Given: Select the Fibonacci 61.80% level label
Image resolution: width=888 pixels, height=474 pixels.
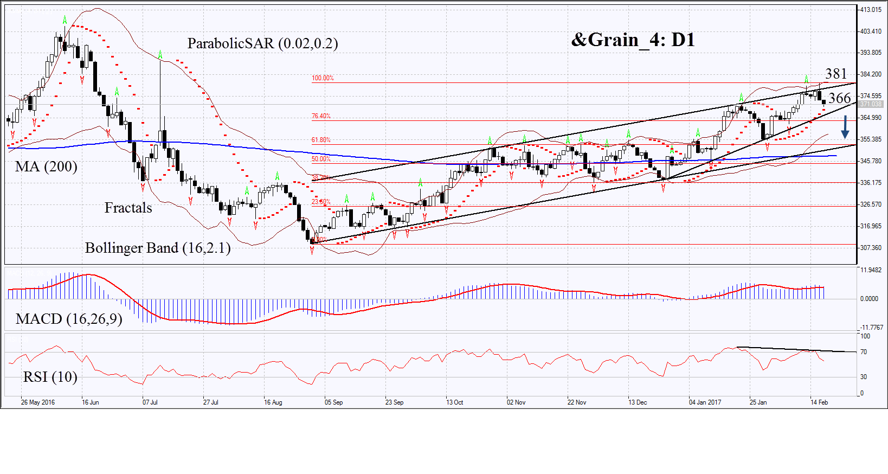Looking at the screenshot, I should (321, 140).
